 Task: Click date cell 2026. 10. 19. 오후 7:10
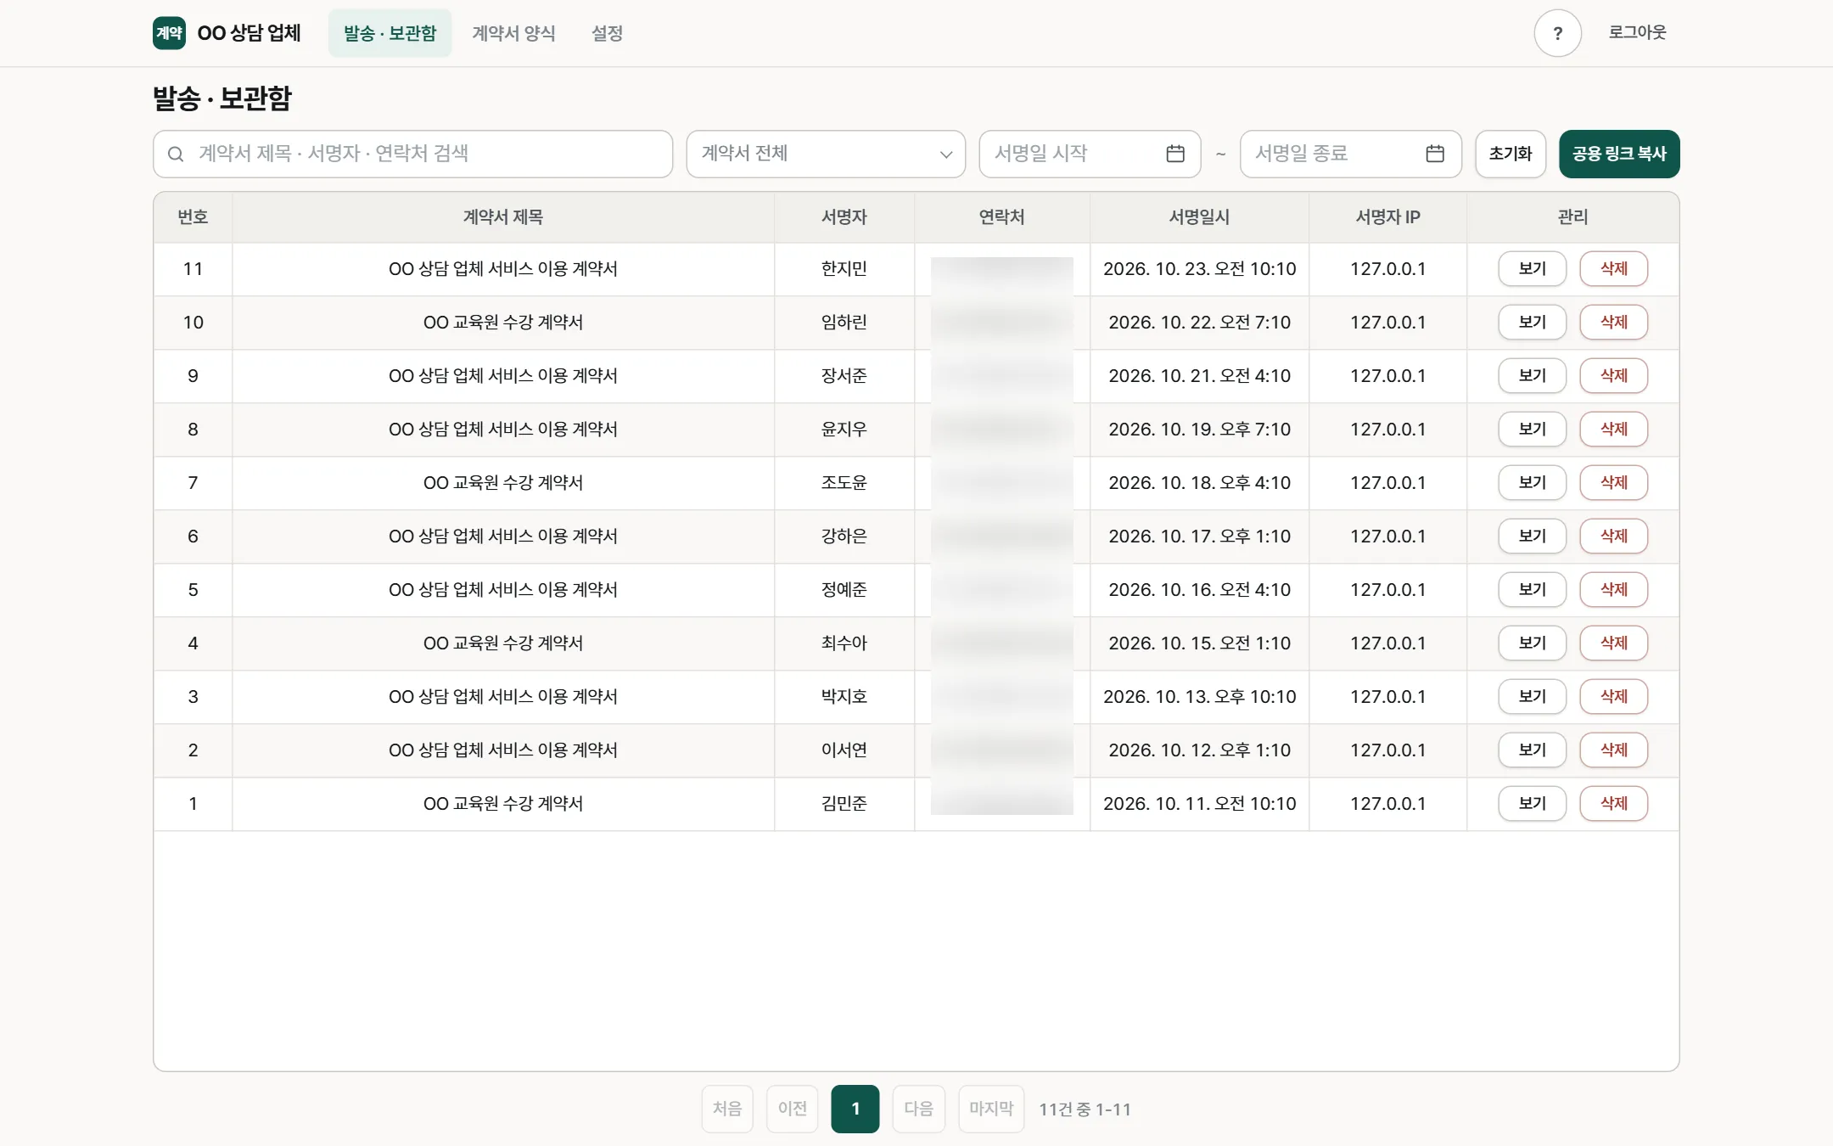click(x=1199, y=430)
